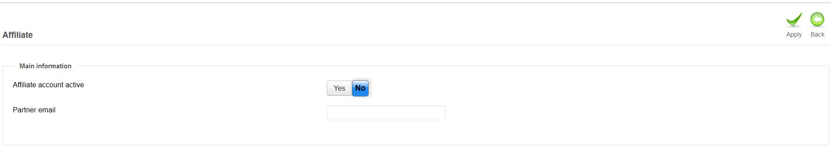This screenshot has width=831, height=167.
Task: Click the Affiliate account active label
Action: [x=48, y=85]
